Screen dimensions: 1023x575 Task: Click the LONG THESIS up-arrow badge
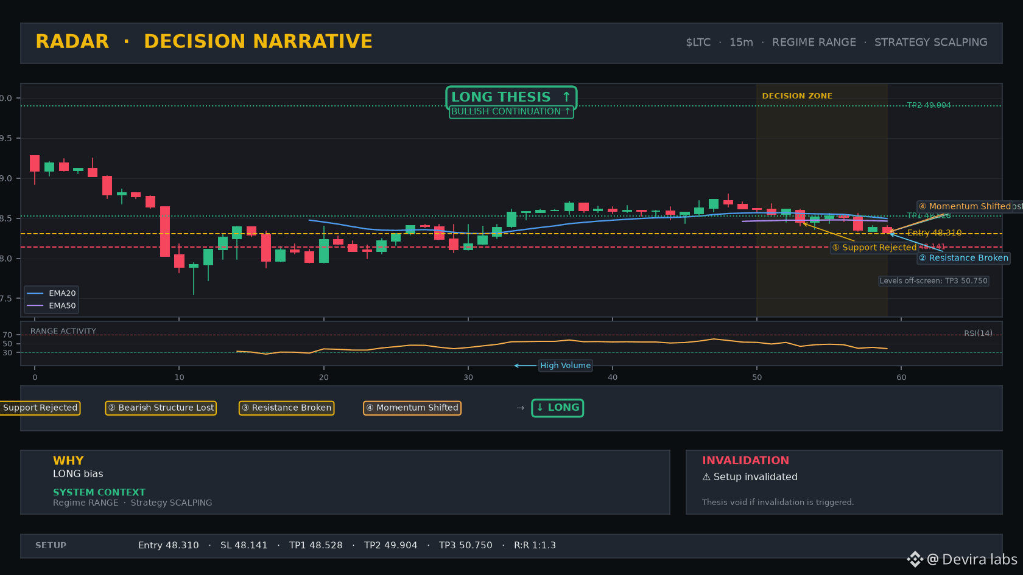click(x=511, y=97)
